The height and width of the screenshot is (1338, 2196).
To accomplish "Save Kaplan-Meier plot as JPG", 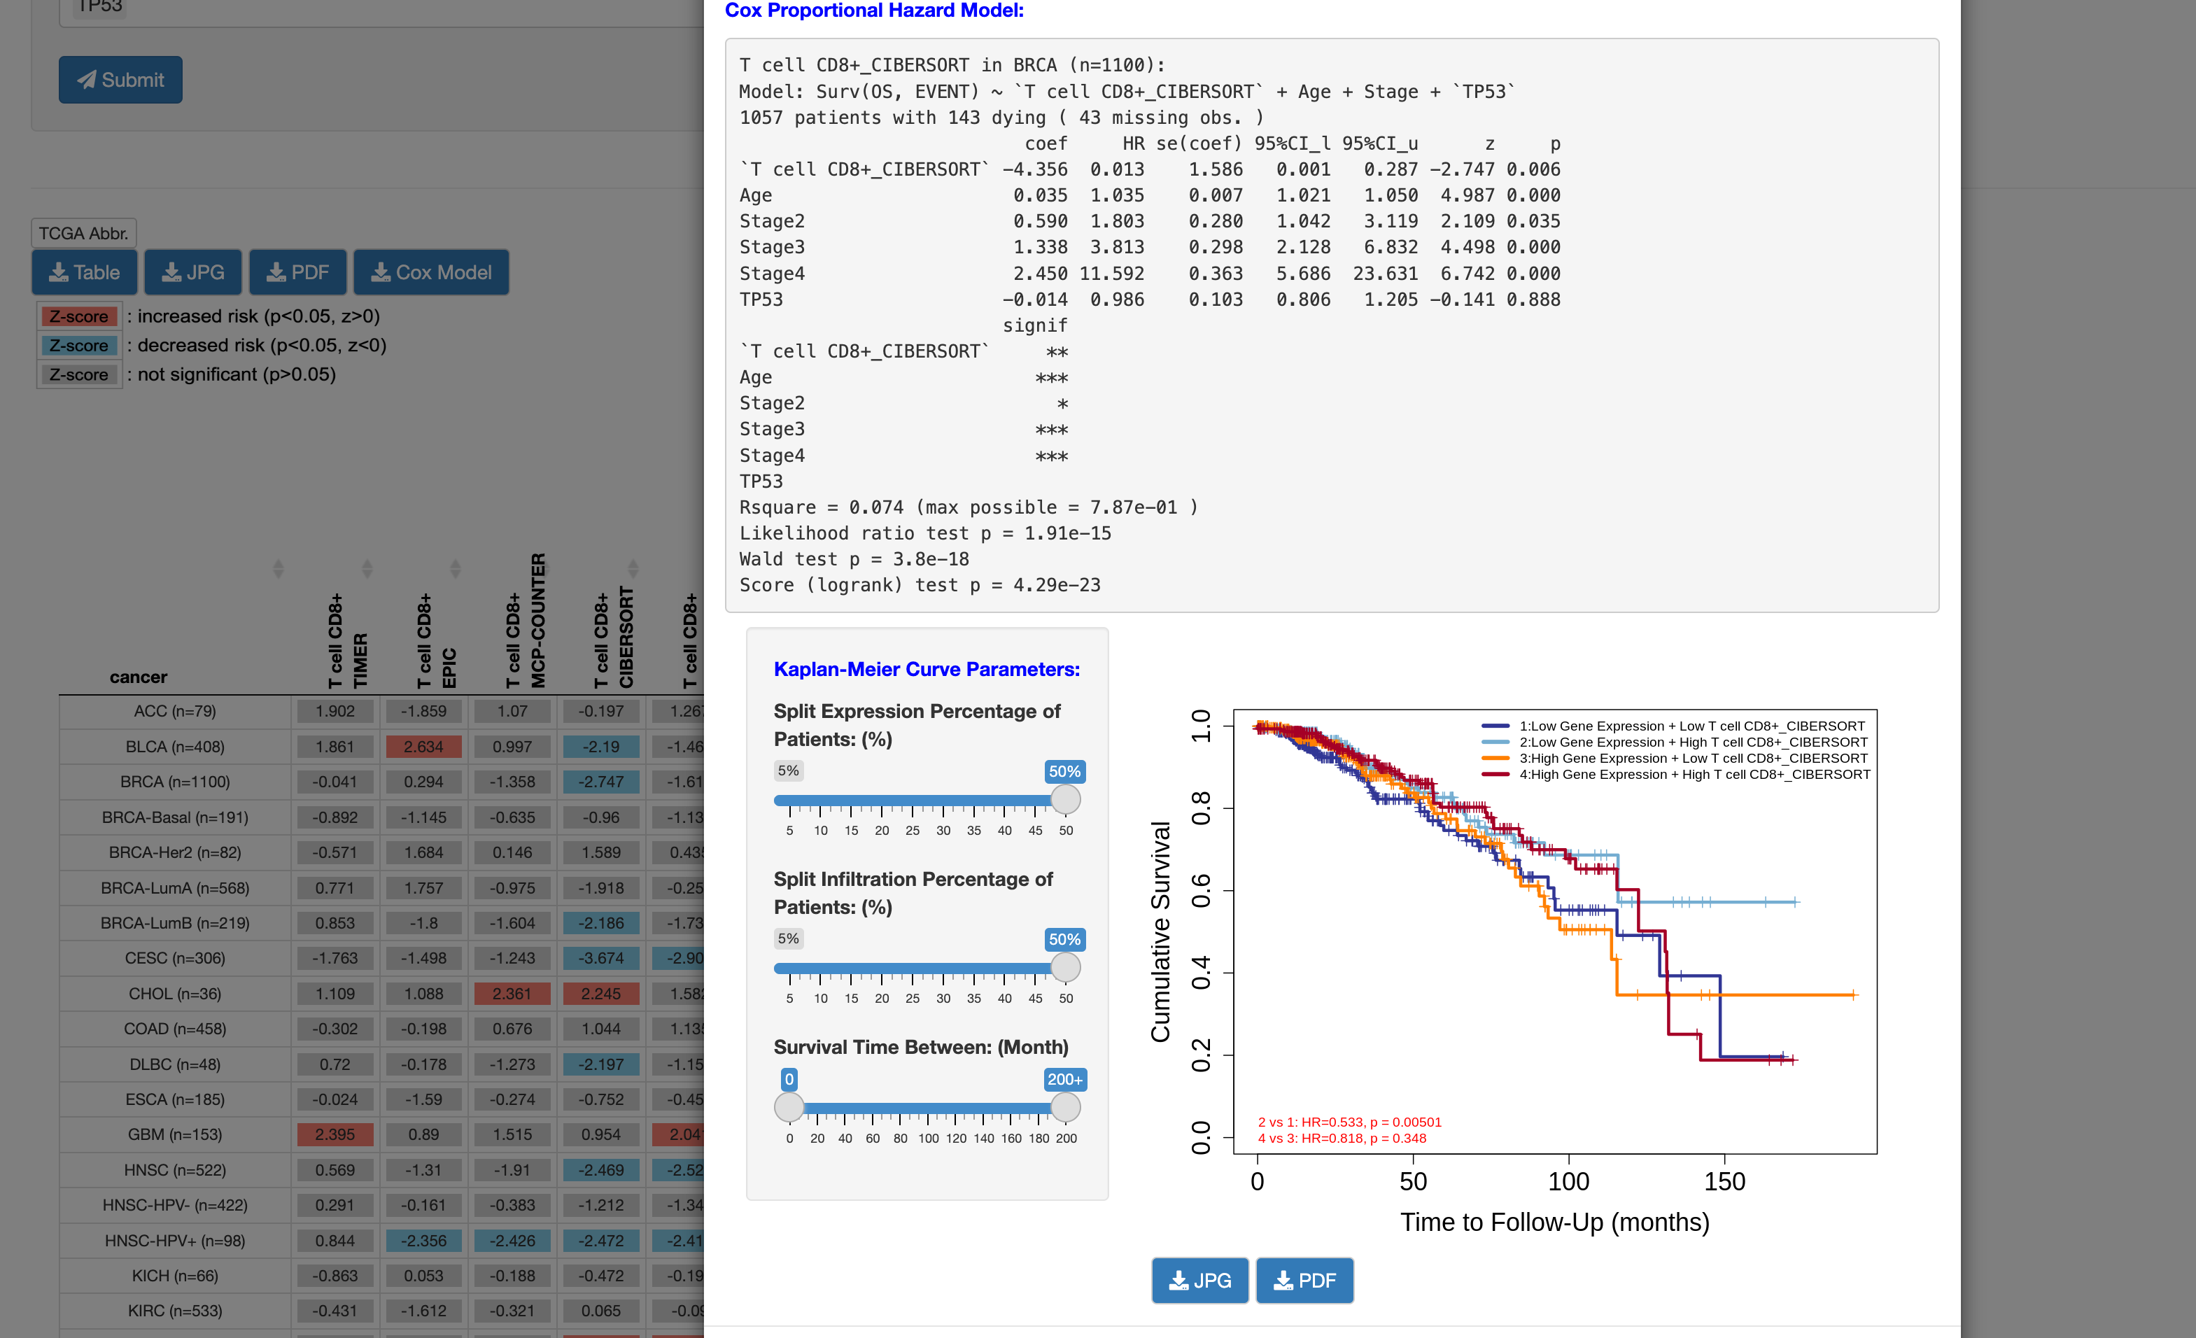I will click(1199, 1280).
